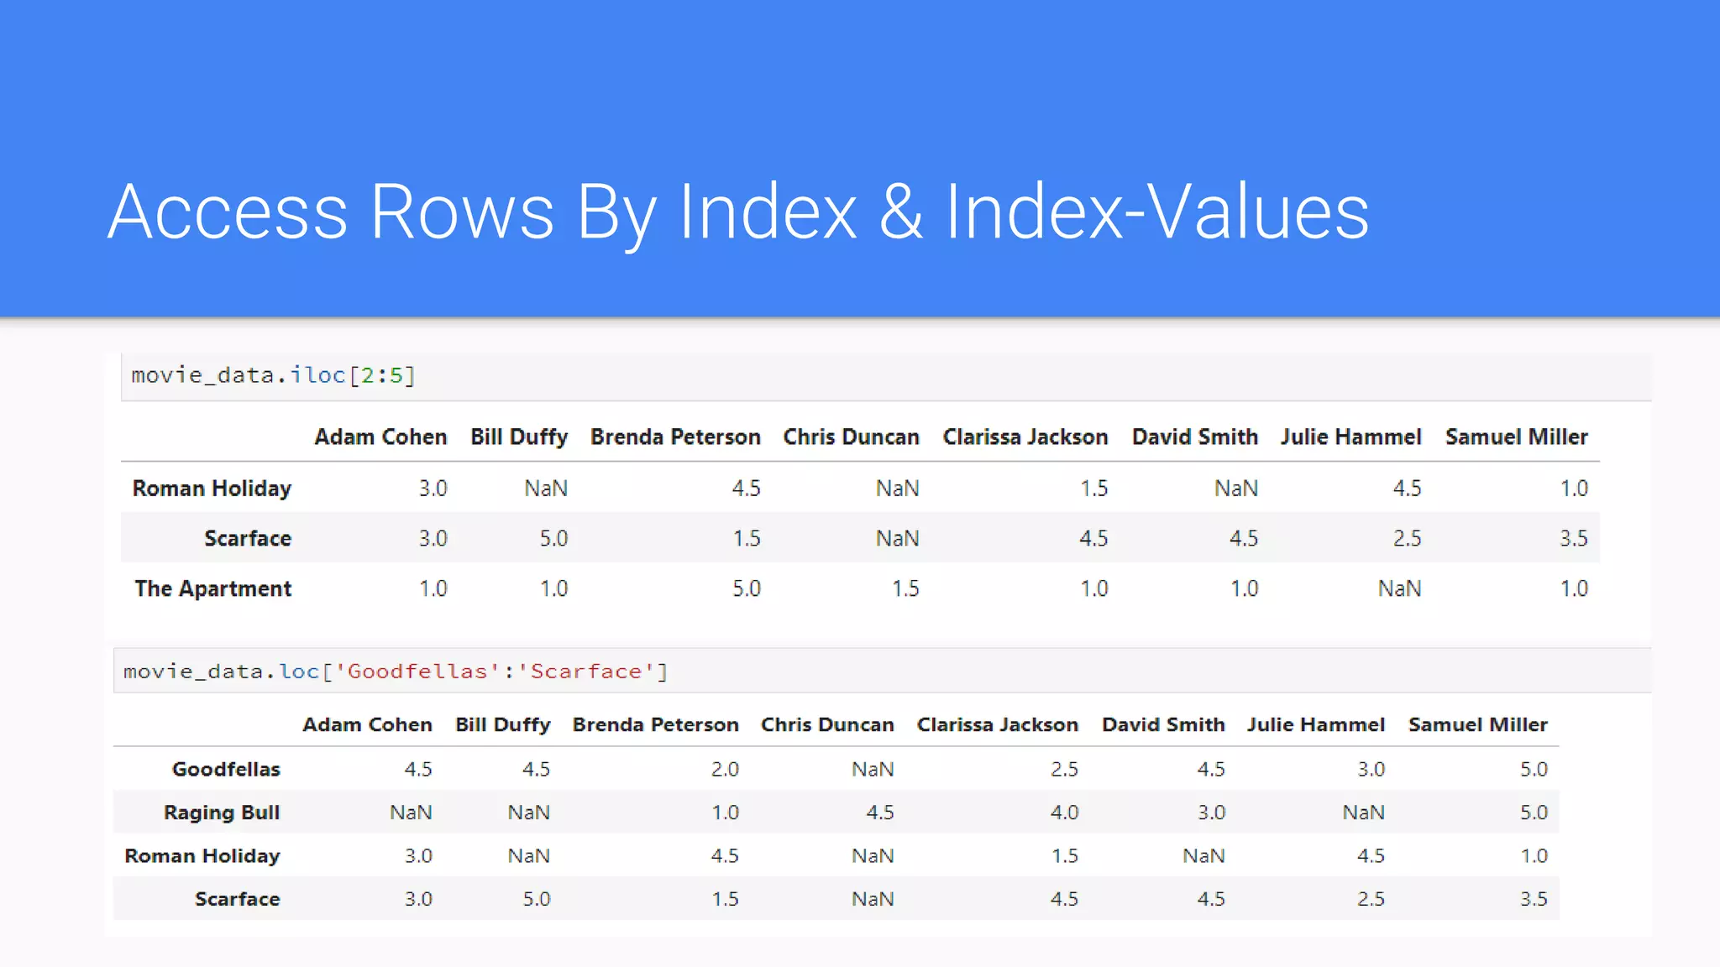Select Bill Duffy column header in iloc table
This screenshot has height=967, width=1720.
519,437
